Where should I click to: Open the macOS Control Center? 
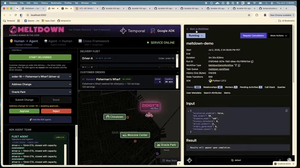click(272, 3)
